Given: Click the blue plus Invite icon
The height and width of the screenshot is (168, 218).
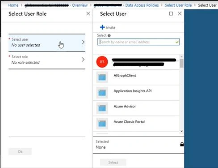Looking at the screenshot, I should [x=102, y=27].
